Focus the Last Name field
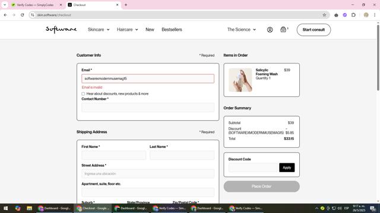This screenshot has height=213, width=380. [182, 155]
